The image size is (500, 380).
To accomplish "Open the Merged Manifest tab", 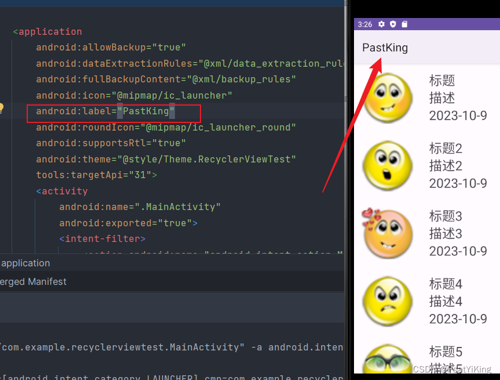I will pyautogui.click(x=33, y=281).
